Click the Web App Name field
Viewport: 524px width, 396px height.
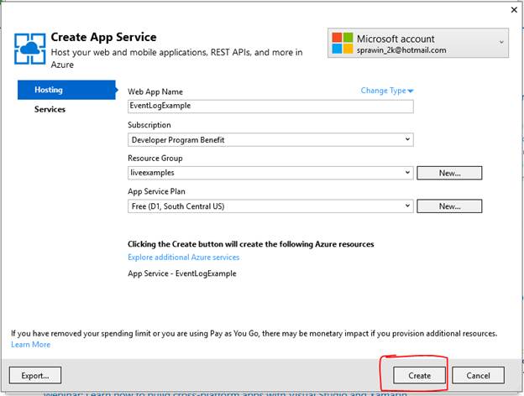(x=270, y=107)
